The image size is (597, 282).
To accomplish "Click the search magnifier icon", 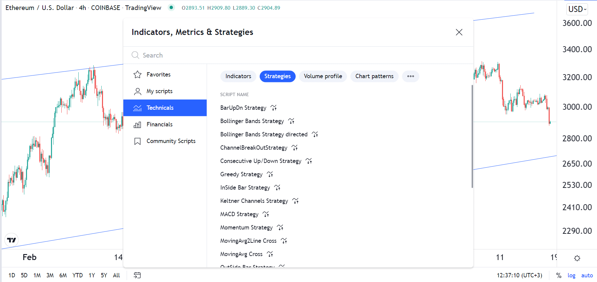I will [x=135, y=55].
